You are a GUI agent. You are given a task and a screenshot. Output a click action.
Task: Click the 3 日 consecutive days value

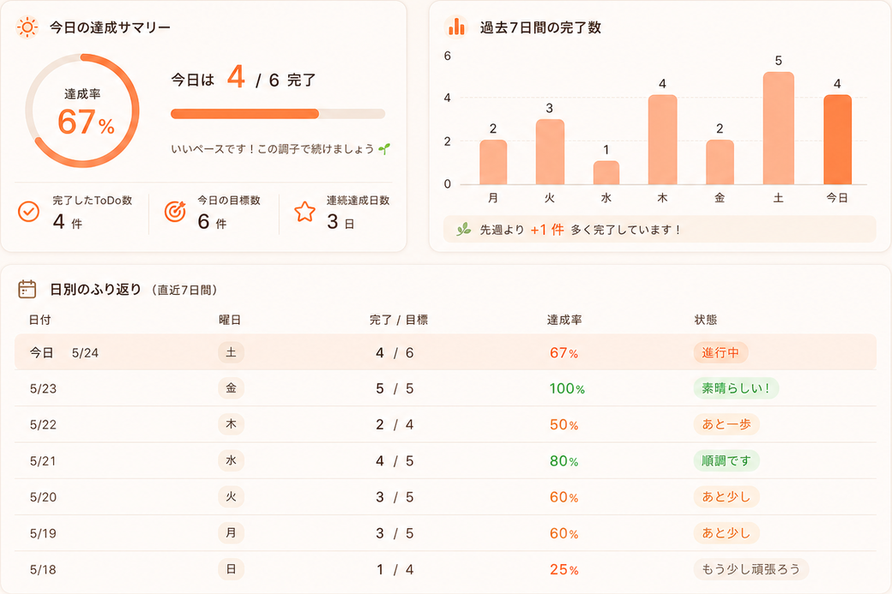point(341,222)
